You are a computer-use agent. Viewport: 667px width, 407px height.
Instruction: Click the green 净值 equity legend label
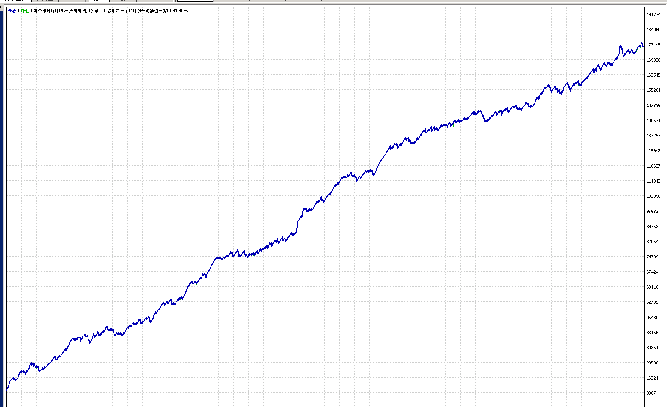(x=25, y=10)
